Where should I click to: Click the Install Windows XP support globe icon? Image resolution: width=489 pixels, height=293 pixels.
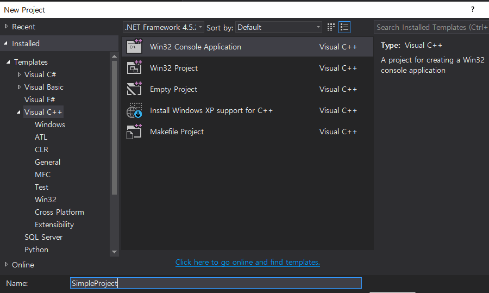pyautogui.click(x=134, y=110)
